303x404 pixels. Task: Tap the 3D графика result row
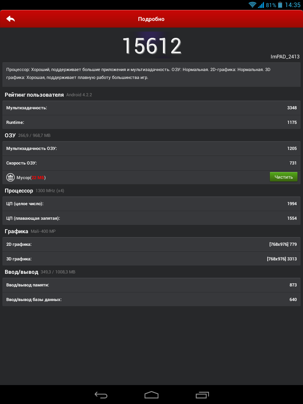[151, 259]
